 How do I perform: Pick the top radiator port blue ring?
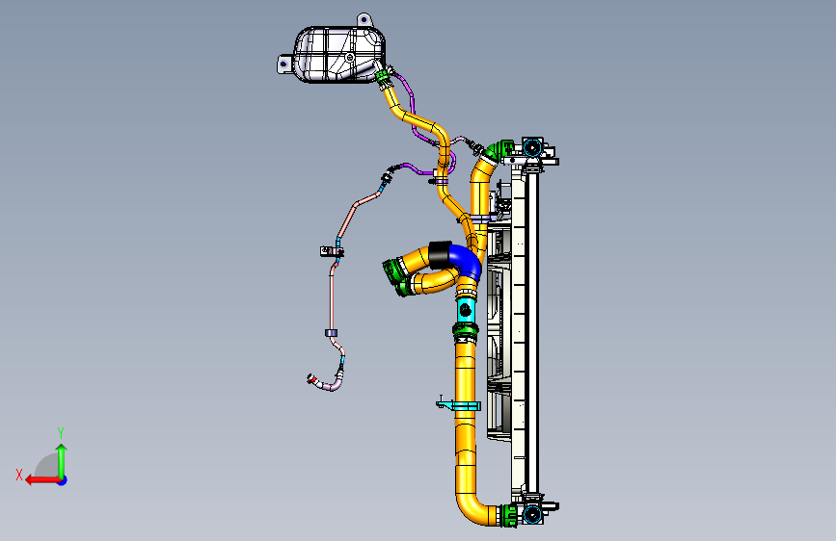pyautogui.click(x=531, y=147)
